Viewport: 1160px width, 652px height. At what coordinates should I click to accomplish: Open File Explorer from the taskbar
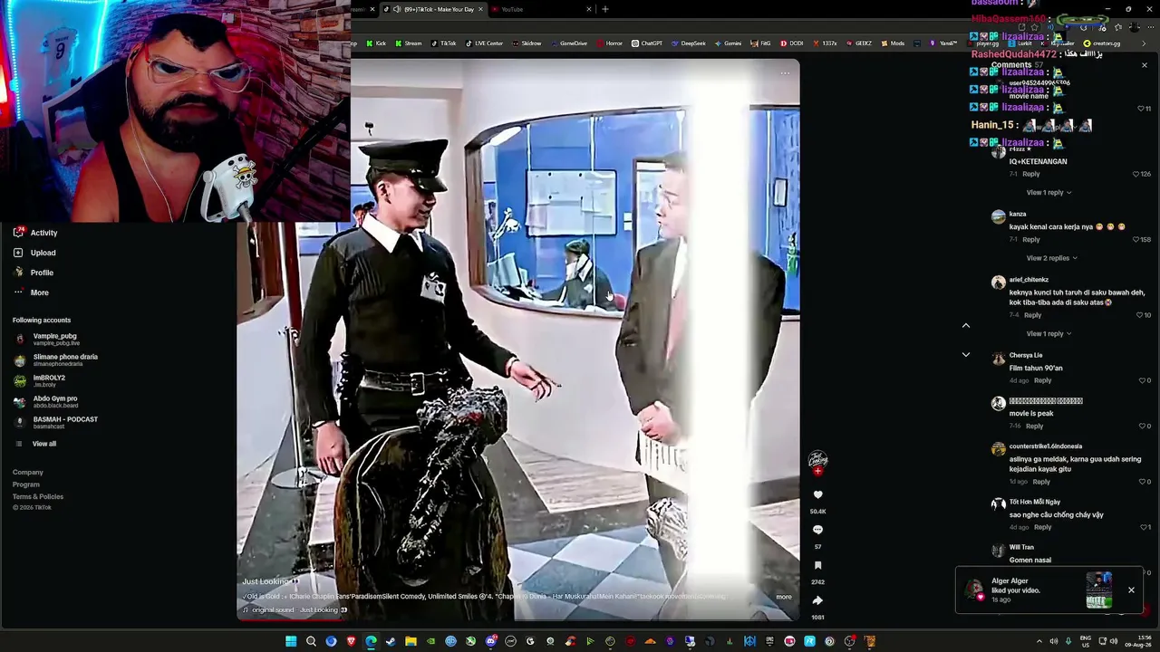click(x=411, y=641)
